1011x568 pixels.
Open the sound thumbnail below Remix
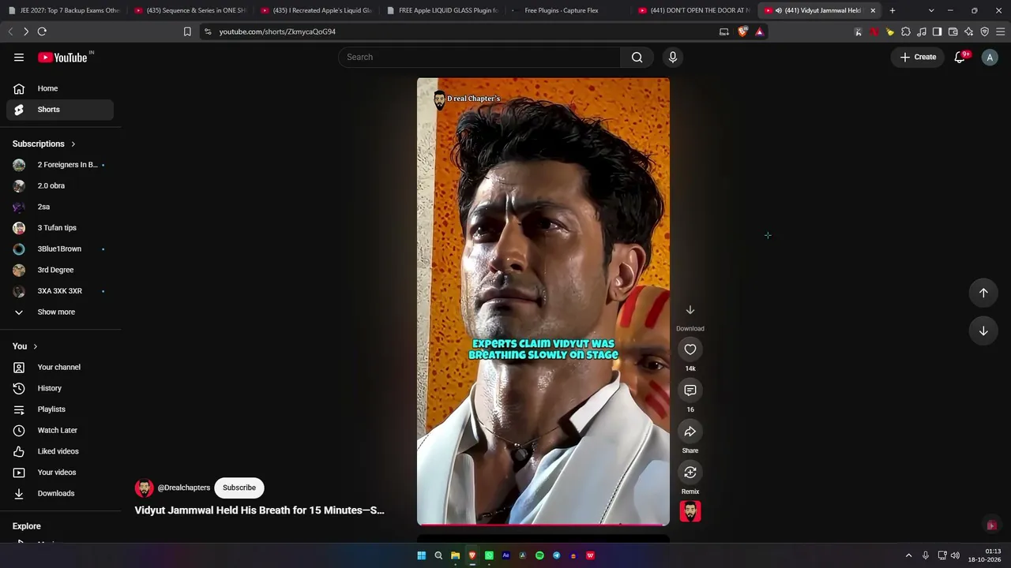pos(690,511)
